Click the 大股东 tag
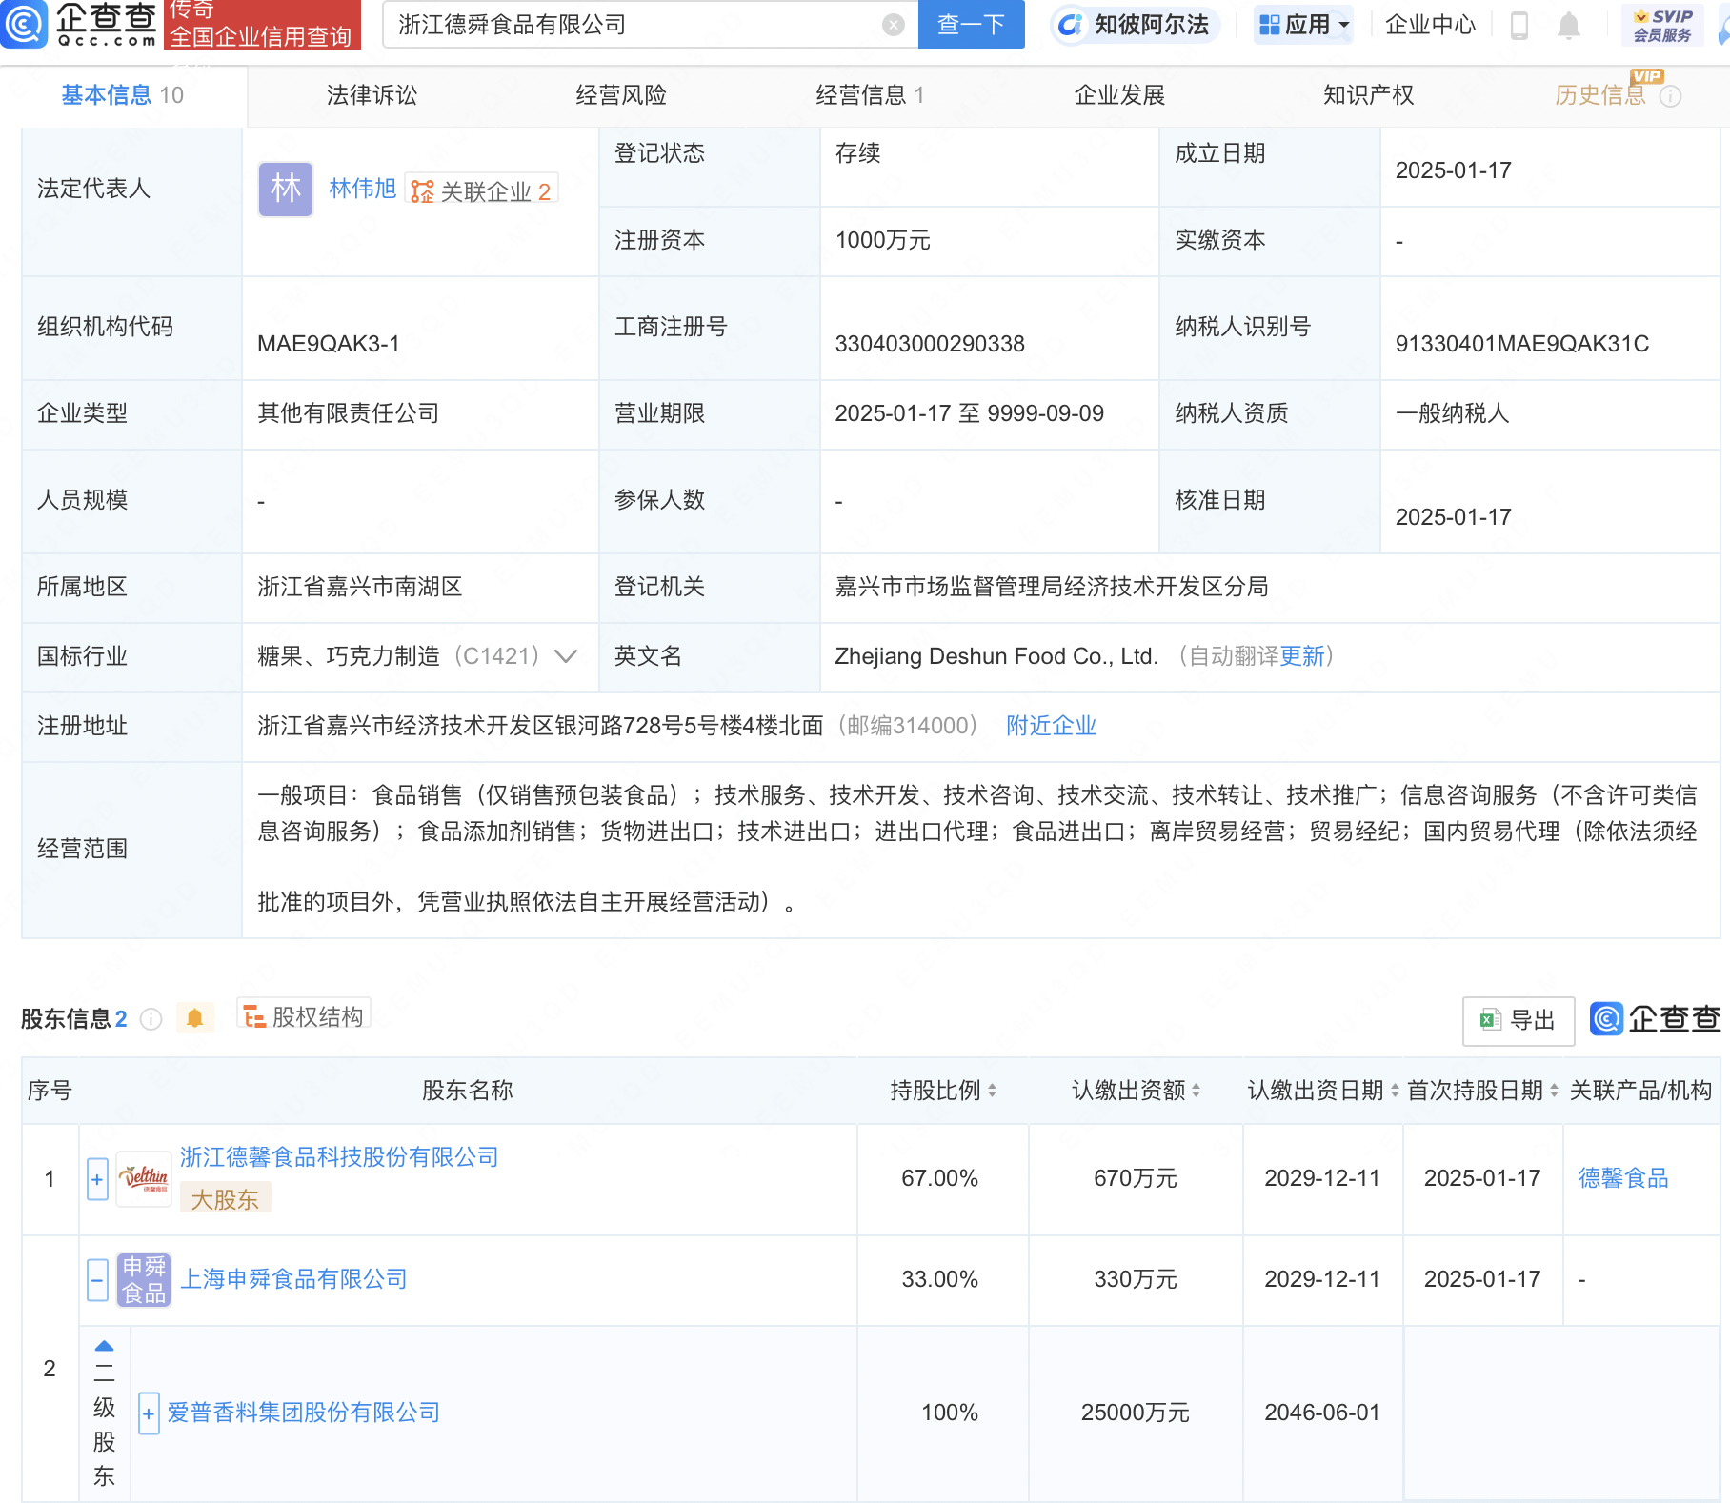 [225, 1199]
